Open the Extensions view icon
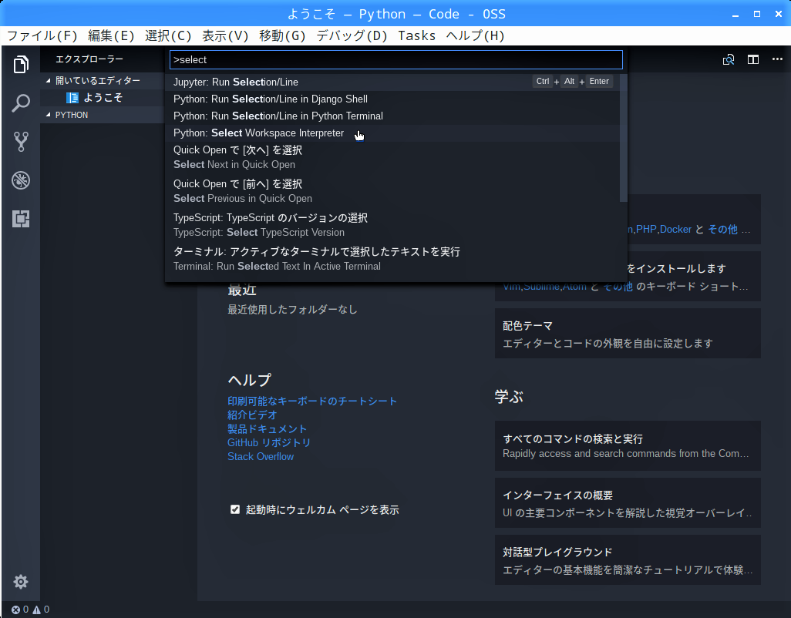Screen dimensions: 791x618 point(21,219)
